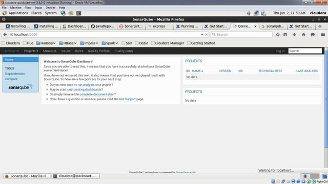
Task: Open the Spark bookmarks folder
Action: 110,43
